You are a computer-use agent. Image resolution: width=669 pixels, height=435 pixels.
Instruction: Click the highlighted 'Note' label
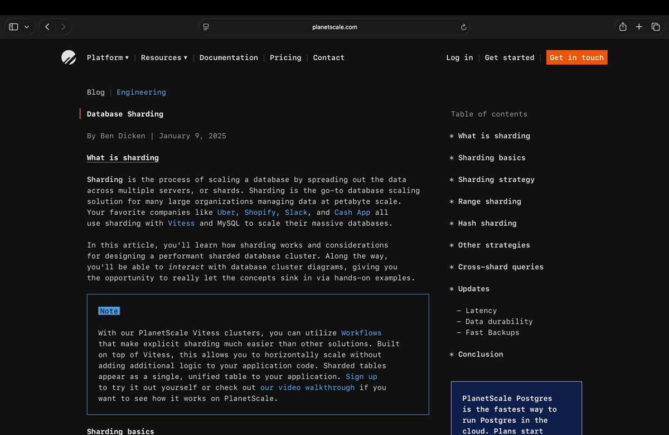(109, 311)
